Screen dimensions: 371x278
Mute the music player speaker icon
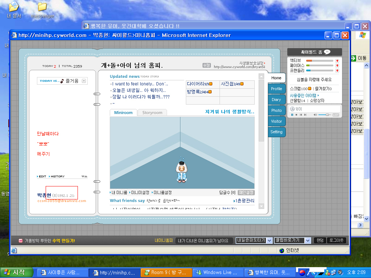click(x=315, y=115)
